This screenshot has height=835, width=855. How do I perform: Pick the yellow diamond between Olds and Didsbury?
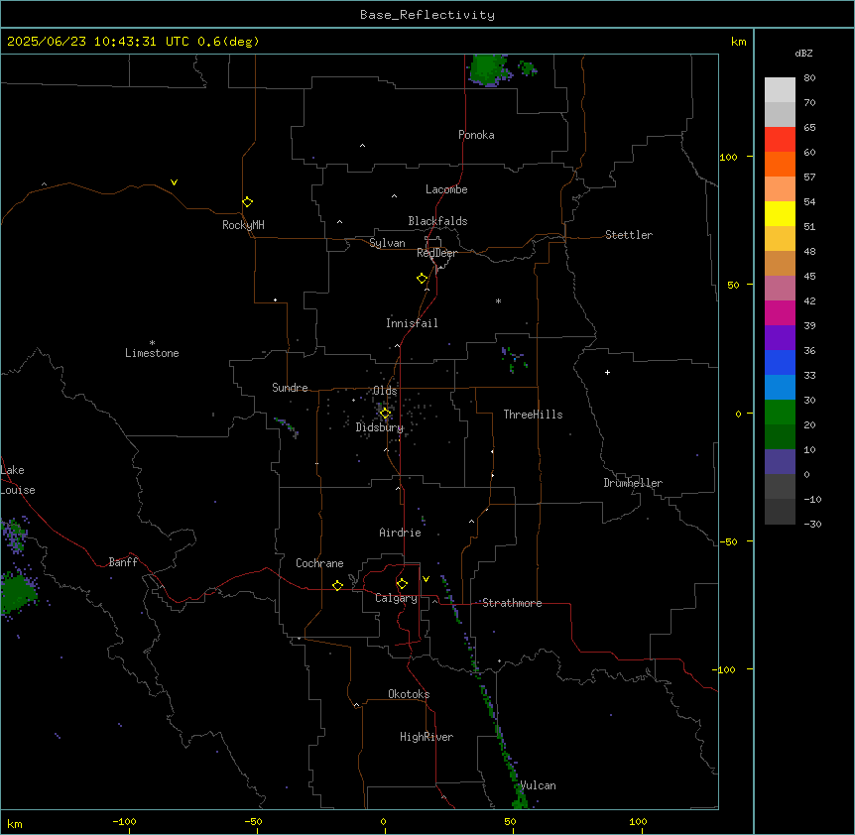(x=385, y=413)
